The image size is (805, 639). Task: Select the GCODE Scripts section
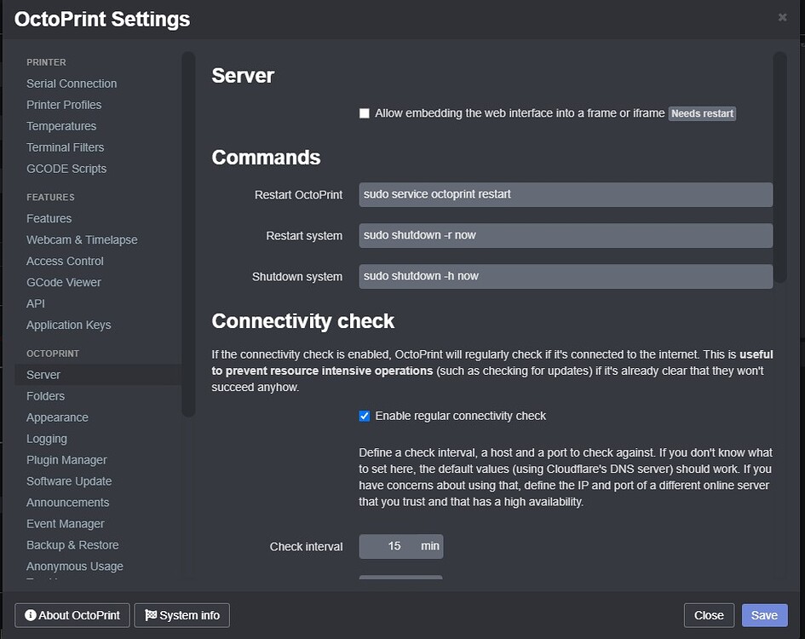66,168
